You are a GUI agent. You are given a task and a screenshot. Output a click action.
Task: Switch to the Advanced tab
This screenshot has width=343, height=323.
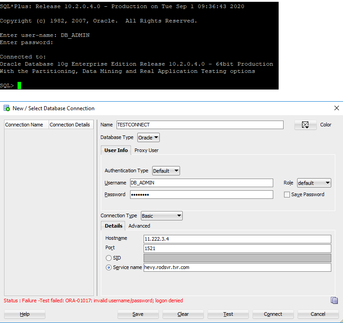pyautogui.click(x=139, y=226)
